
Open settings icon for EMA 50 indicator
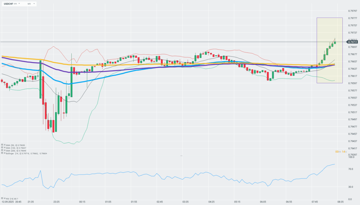[x=2, y=145]
